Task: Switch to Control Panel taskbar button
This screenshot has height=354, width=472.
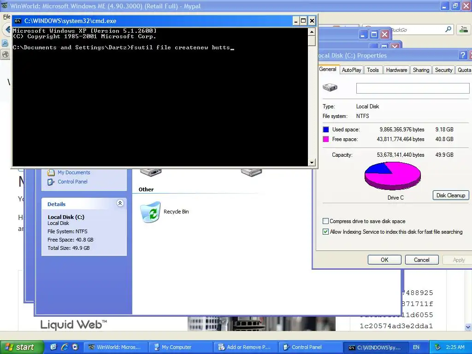Action: [310, 347]
